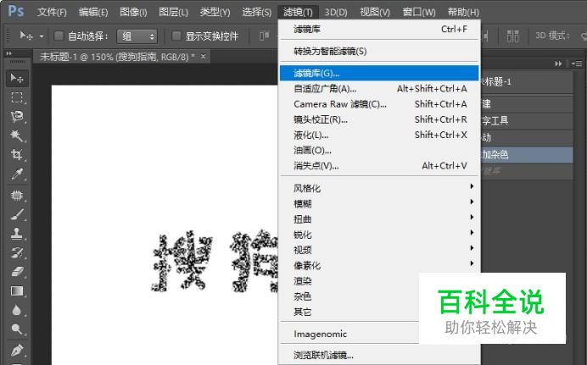Choose 镜头校正(R)... filter
587x365 pixels.
379,119
